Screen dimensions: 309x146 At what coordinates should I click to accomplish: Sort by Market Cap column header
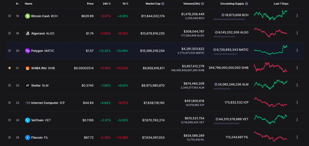coord(153,4)
